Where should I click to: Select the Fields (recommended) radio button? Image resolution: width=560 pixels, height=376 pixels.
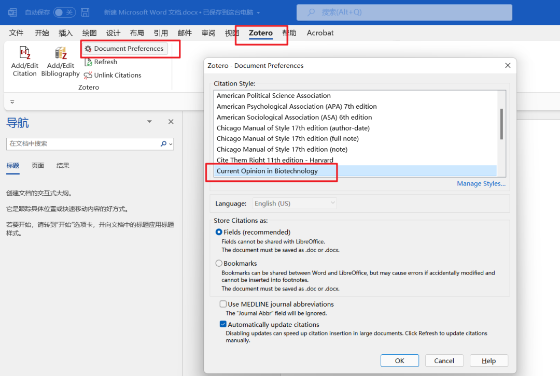click(219, 232)
